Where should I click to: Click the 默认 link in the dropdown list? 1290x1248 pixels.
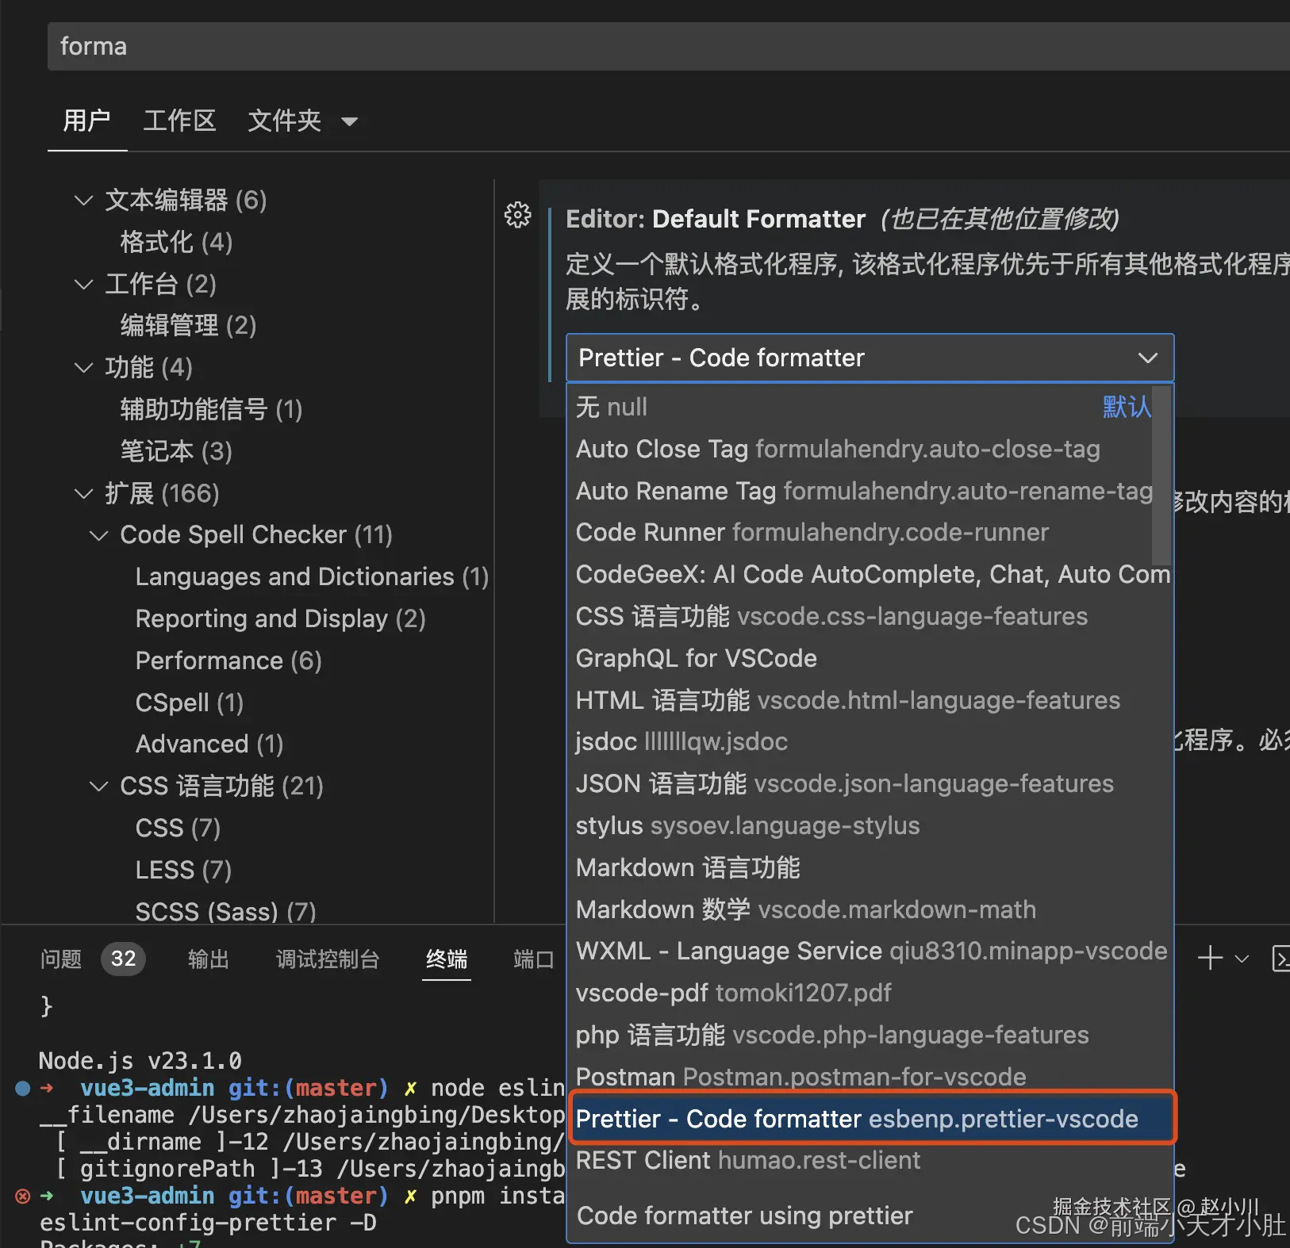[1127, 407]
